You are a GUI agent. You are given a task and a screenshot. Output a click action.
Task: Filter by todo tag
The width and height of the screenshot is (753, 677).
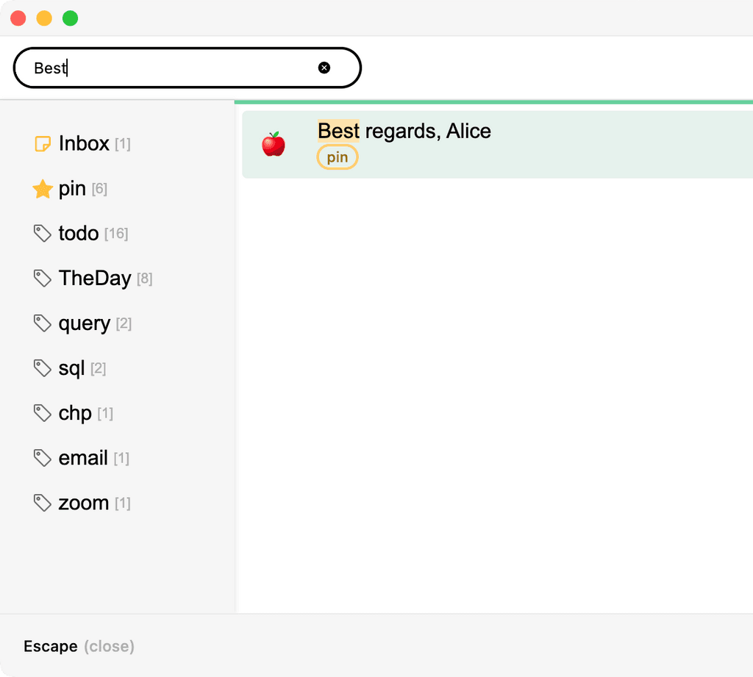coord(79,233)
